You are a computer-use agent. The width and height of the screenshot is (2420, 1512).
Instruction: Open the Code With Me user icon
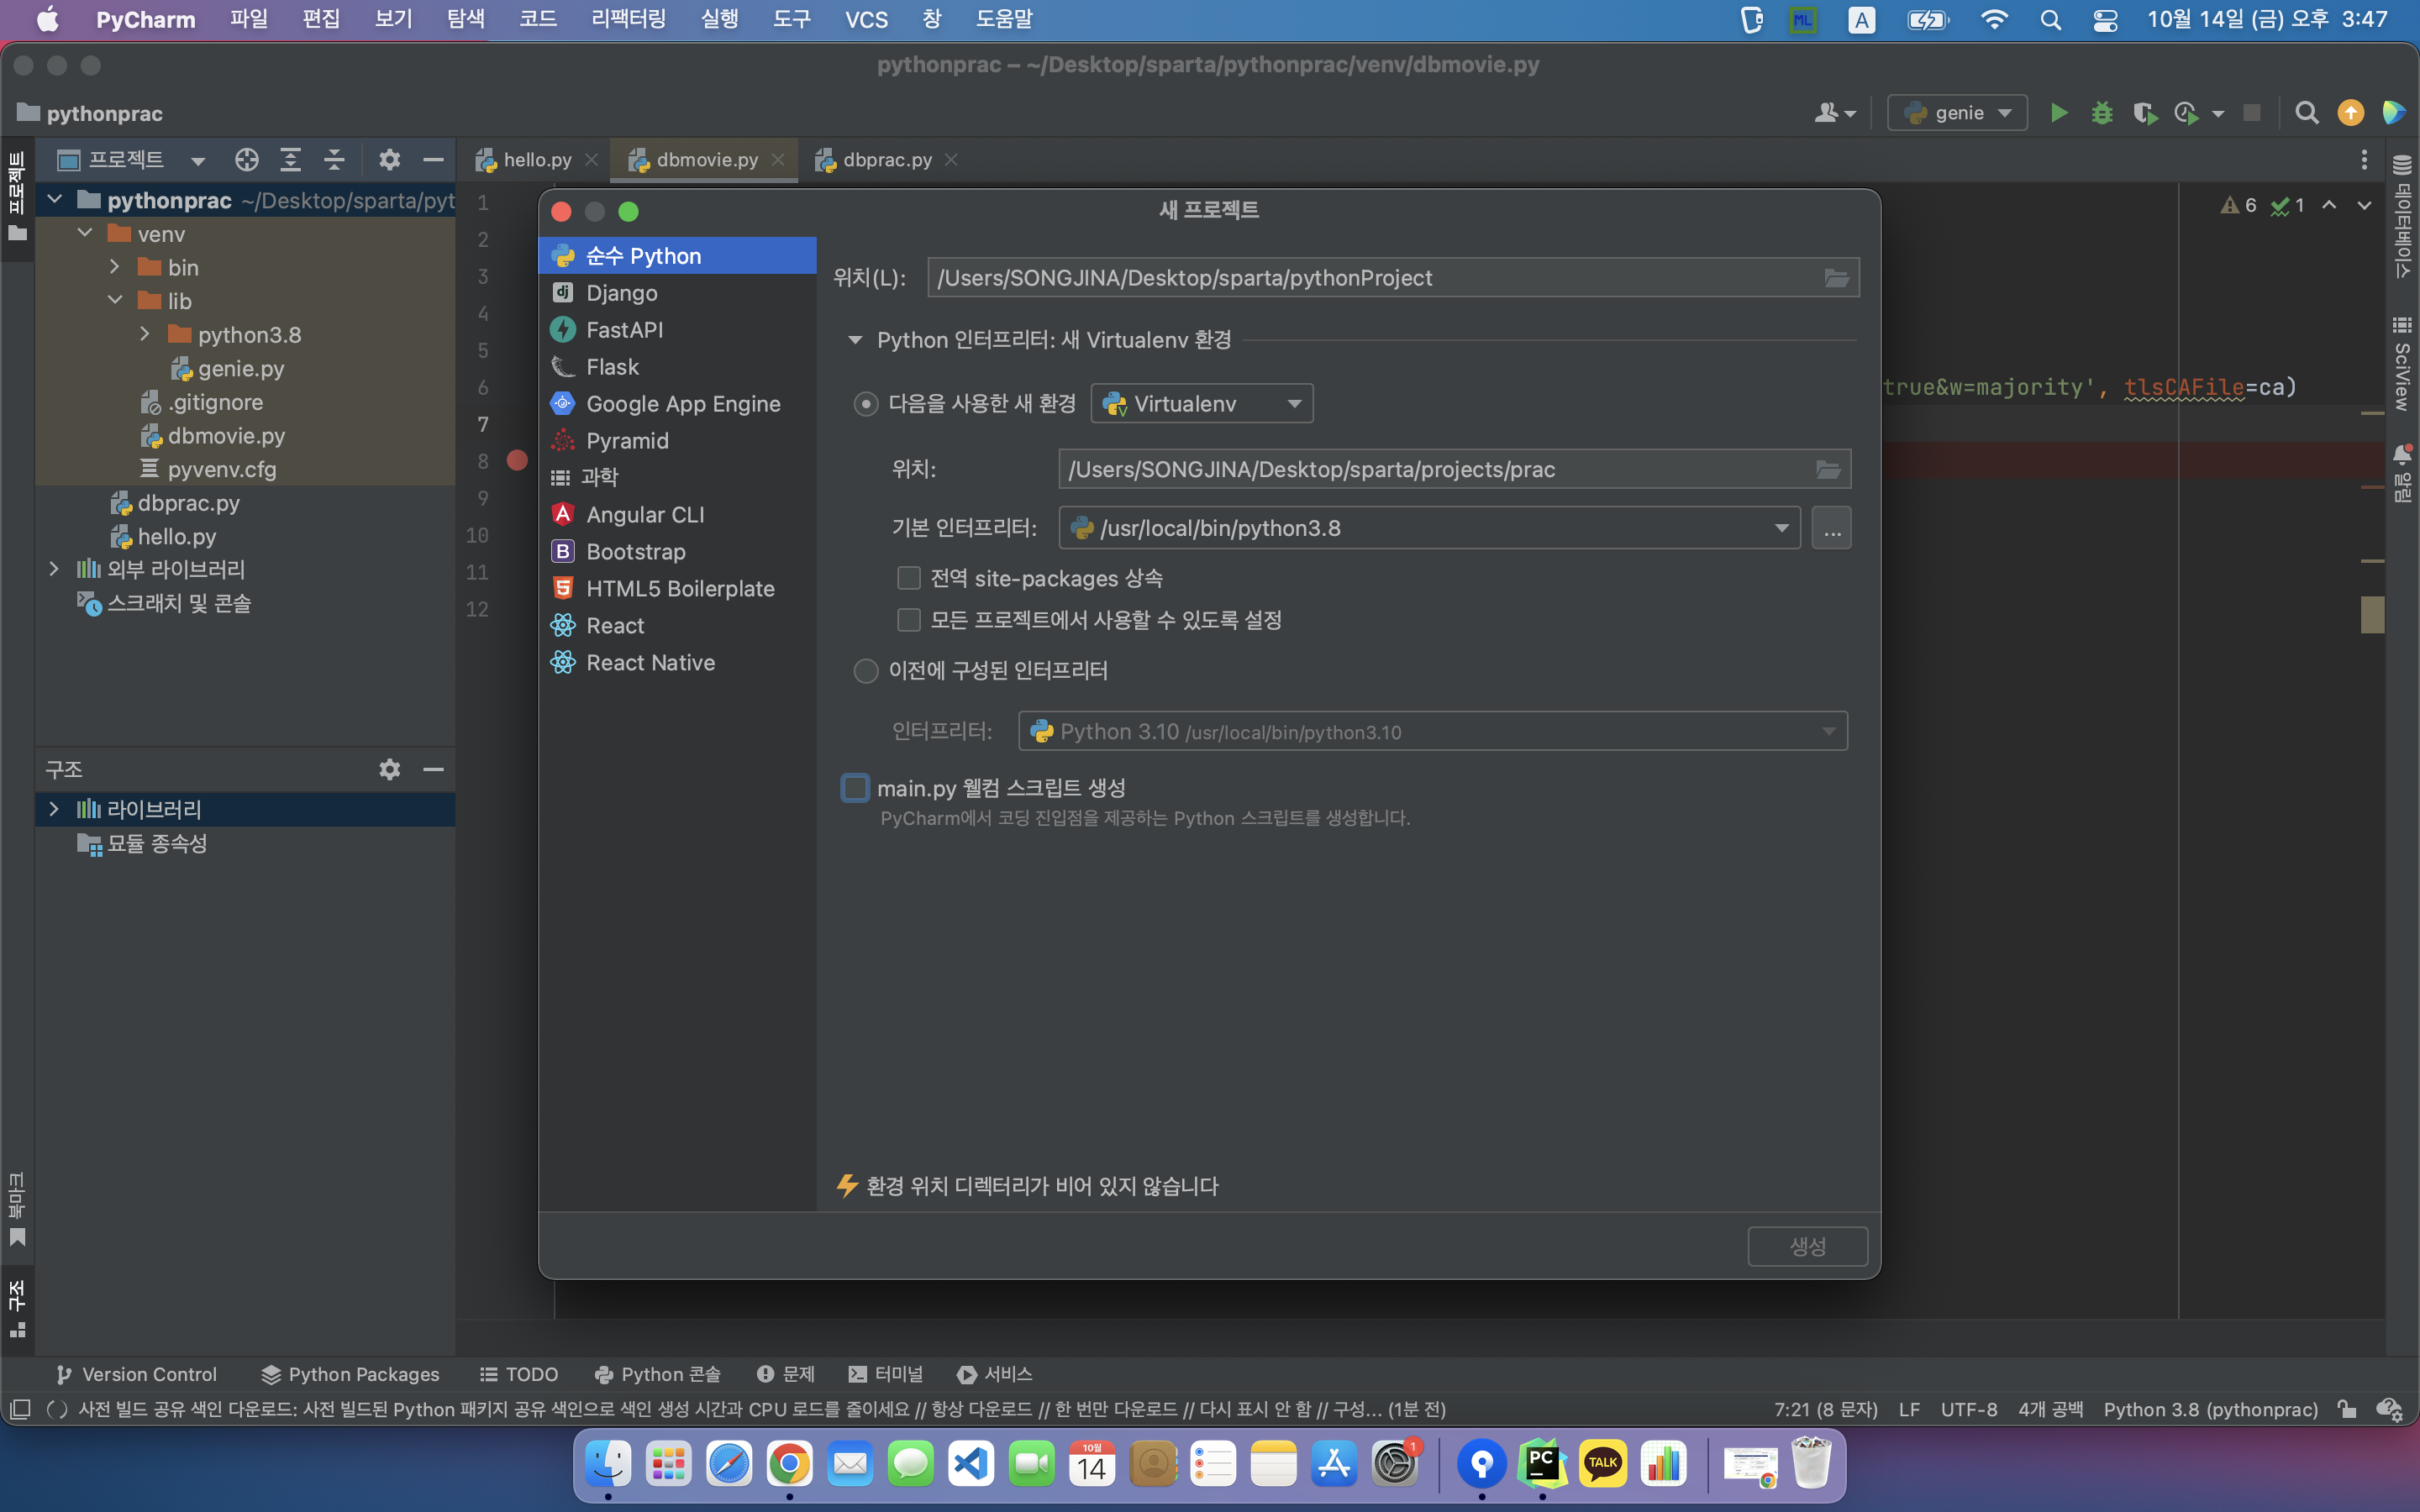click(1834, 113)
